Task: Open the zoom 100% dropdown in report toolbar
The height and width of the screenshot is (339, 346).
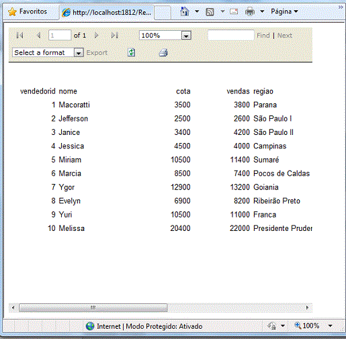Action: coord(186,36)
